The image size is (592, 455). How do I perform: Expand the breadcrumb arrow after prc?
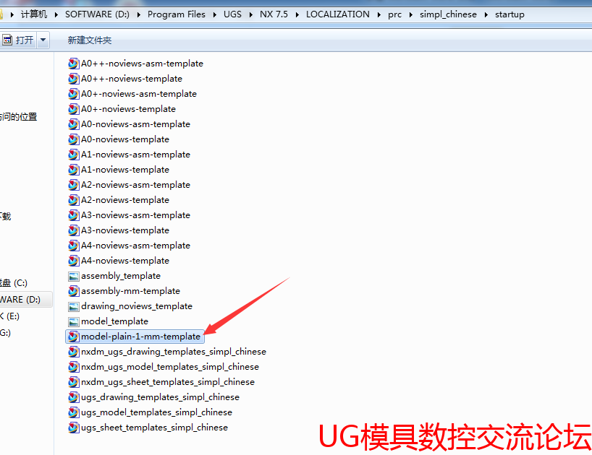click(x=411, y=14)
